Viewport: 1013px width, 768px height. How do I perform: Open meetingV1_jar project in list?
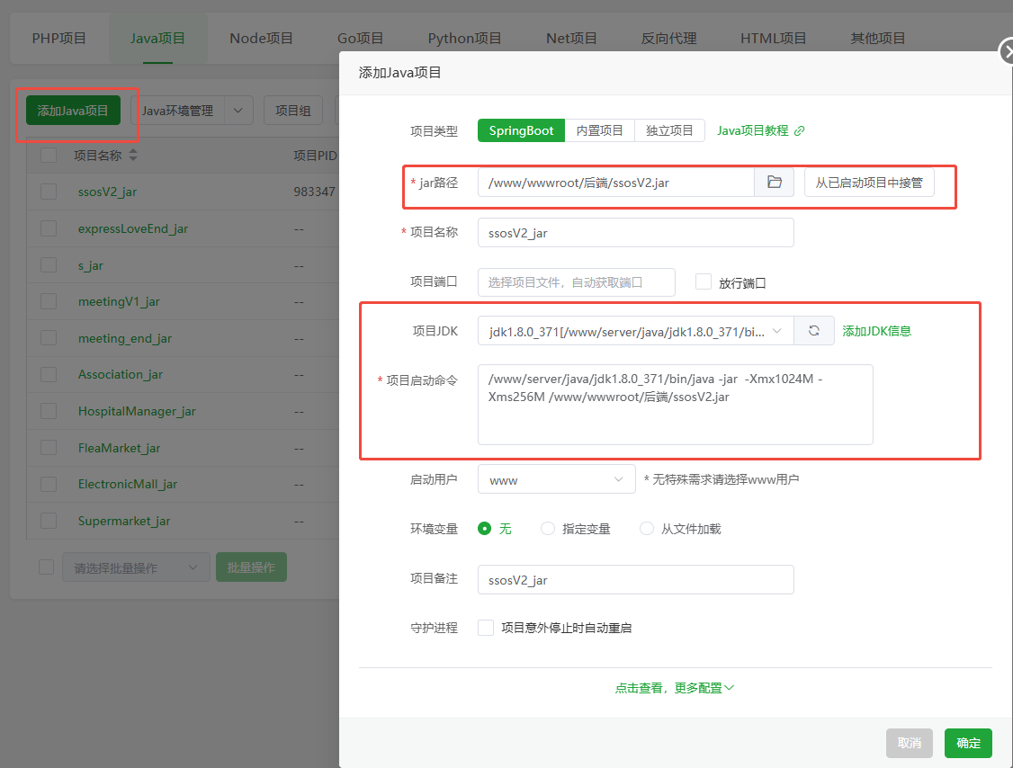(119, 301)
